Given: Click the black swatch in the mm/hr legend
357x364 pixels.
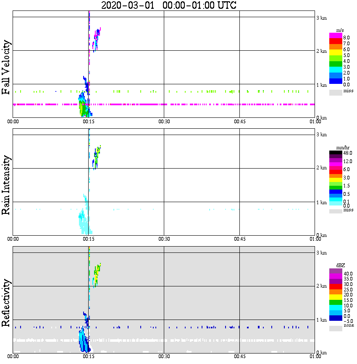Looking at the screenshot, I should coord(336,153).
